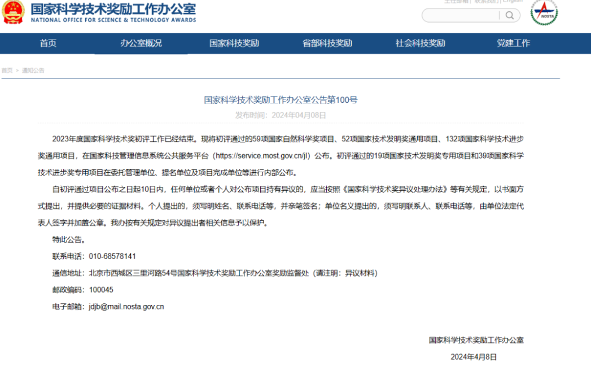Click the publish date 2024年04月08日
Viewport: 591px width, 375px height.
coord(299,115)
